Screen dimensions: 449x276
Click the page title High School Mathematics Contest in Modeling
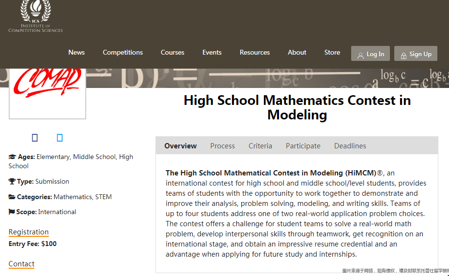click(x=297, y=108)
